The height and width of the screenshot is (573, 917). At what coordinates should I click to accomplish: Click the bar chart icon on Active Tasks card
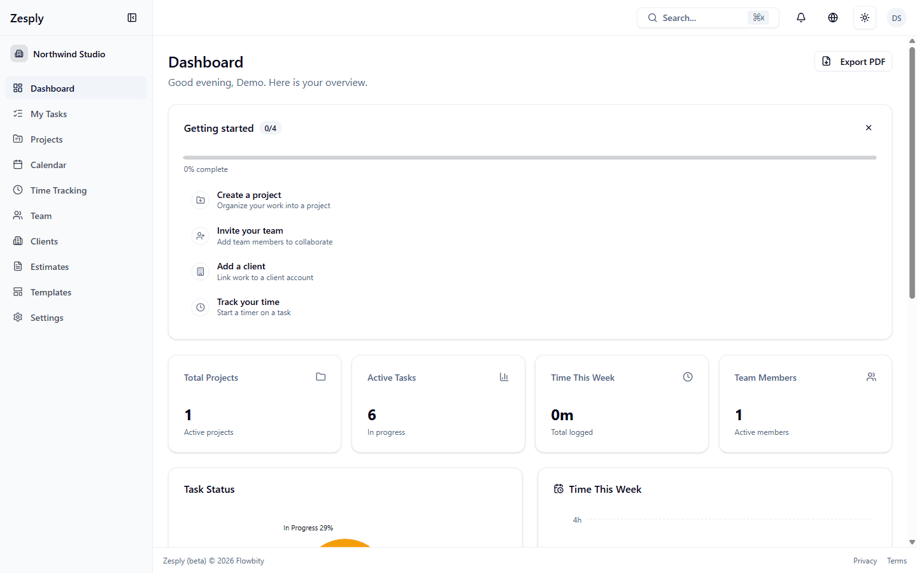click(x=504, y=377)
